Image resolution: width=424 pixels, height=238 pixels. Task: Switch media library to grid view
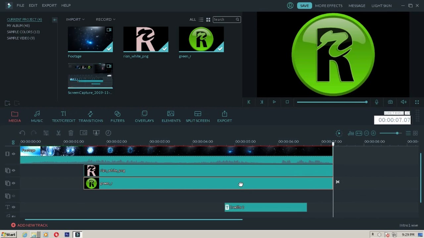[x=208, y=20]
